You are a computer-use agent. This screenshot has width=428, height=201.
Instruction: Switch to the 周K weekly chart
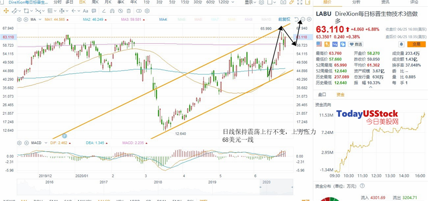(95, 2)
